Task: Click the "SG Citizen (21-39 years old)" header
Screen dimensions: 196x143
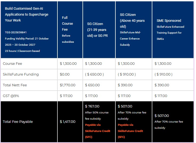Action: click(x=97, y=30)
